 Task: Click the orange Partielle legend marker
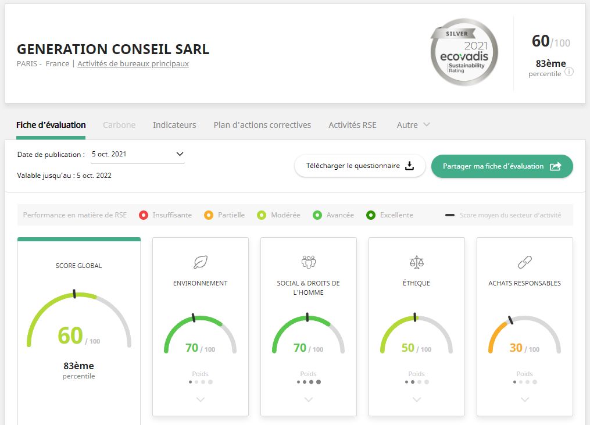(x=209, y=215)
